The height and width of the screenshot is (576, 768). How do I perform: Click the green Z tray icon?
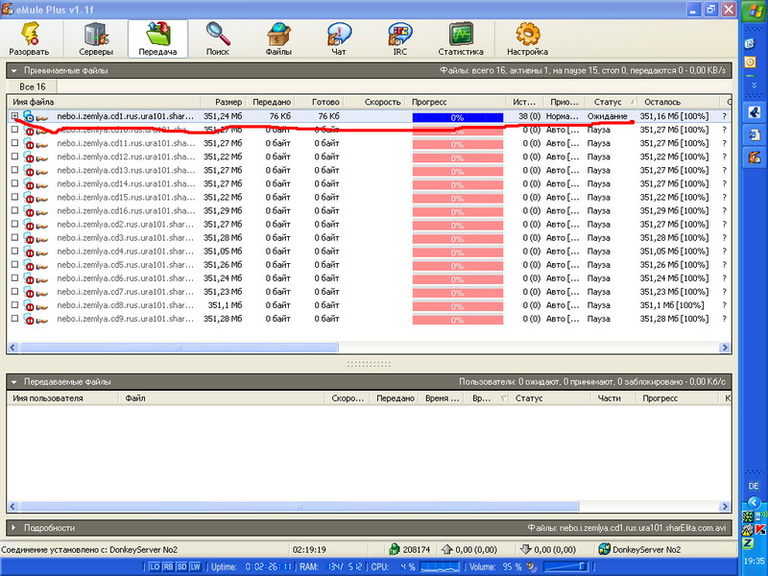pyautogui.click(x=748, y=542)
